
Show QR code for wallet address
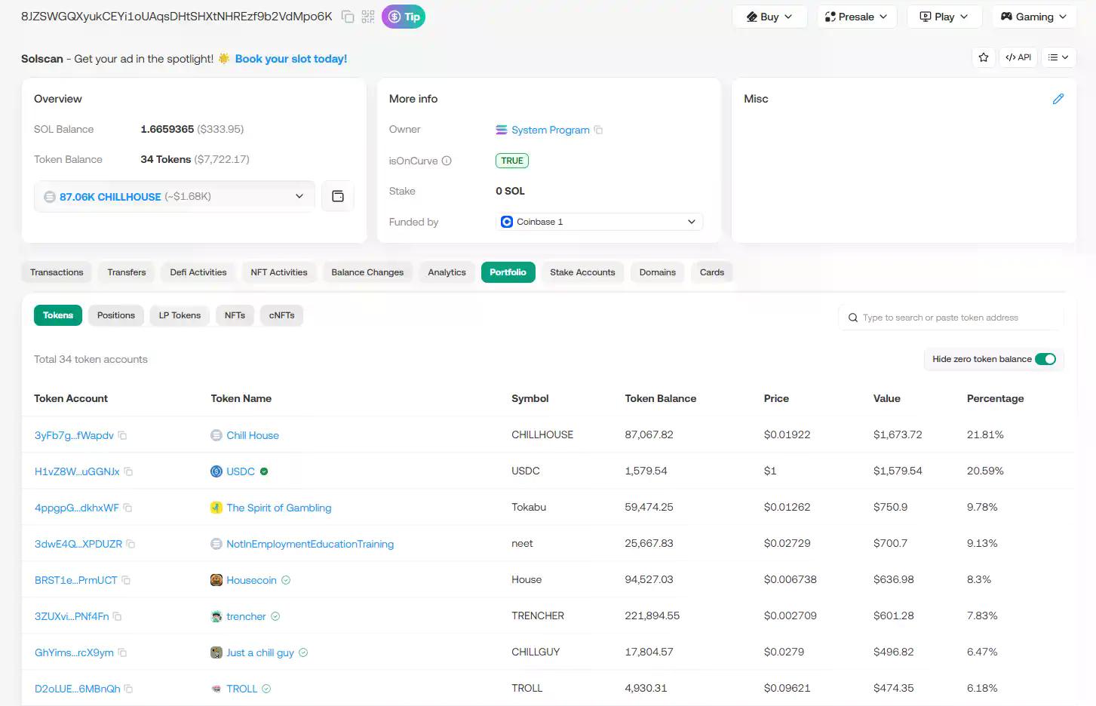coord(368,17)
